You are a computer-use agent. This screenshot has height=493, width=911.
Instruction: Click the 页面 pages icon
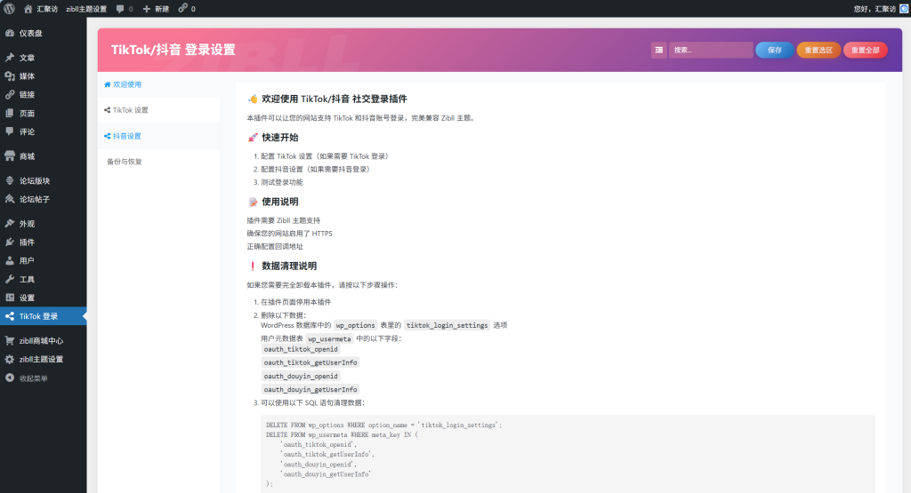click(x=10, y=113)
